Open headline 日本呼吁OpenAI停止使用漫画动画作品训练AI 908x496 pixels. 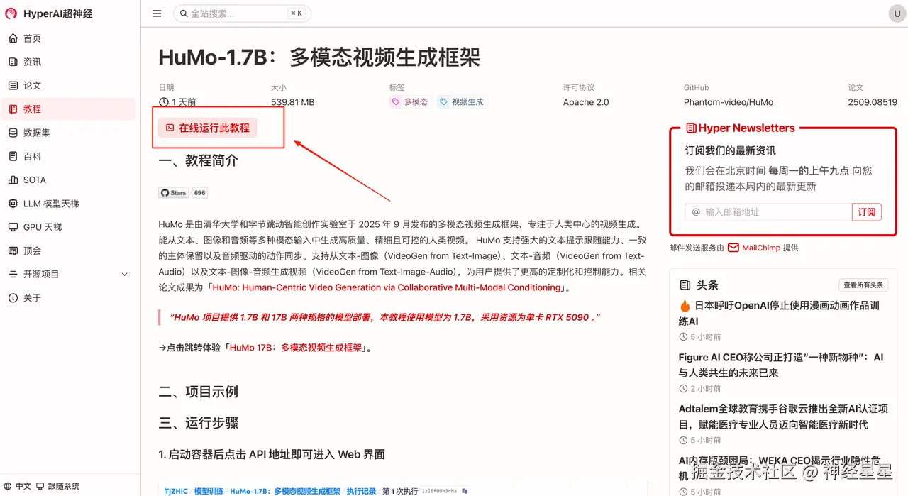(779, 313)
